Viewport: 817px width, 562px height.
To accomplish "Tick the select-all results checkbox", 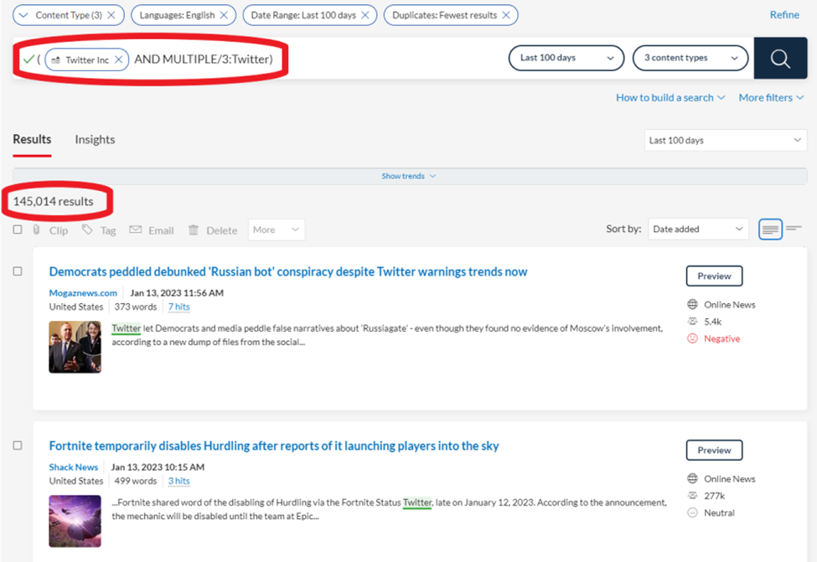I will (18, 229).
